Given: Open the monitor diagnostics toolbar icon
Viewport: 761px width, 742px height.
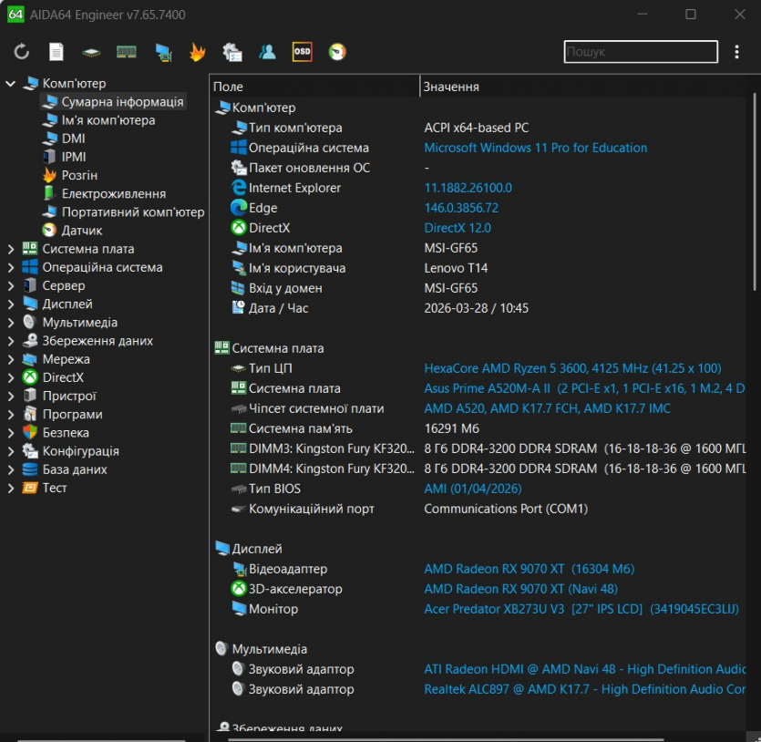Looking at the screenshot, I should (163, 52).
